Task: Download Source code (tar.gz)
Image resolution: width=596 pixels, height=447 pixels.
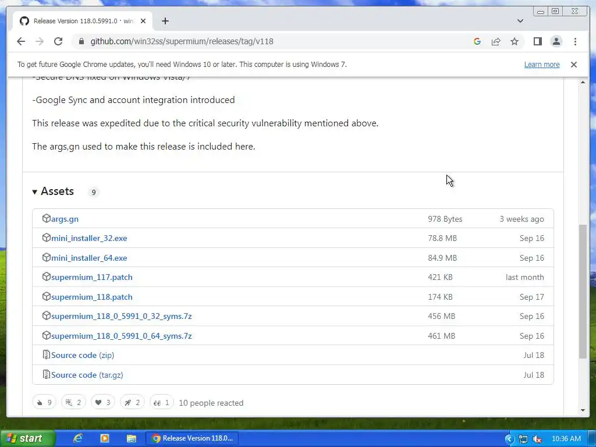Action: (87, 375)
